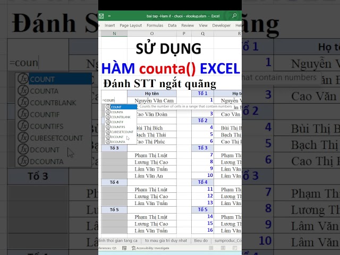This screenshot has width=340, height=255.
Task: Switch to Page Layout view in the status bar
Action: (x=223, y=248)
